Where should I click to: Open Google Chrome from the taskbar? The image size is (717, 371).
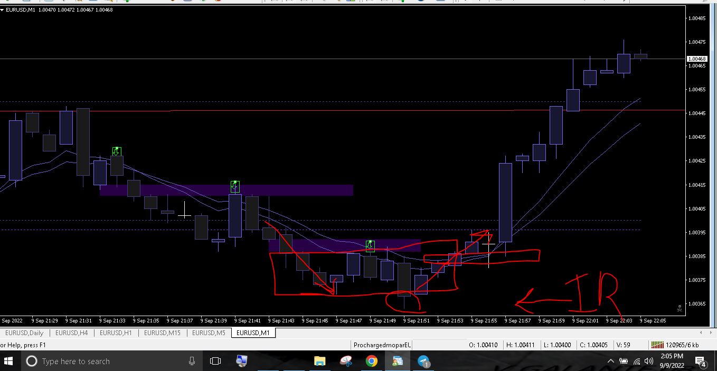pos(372,361)
